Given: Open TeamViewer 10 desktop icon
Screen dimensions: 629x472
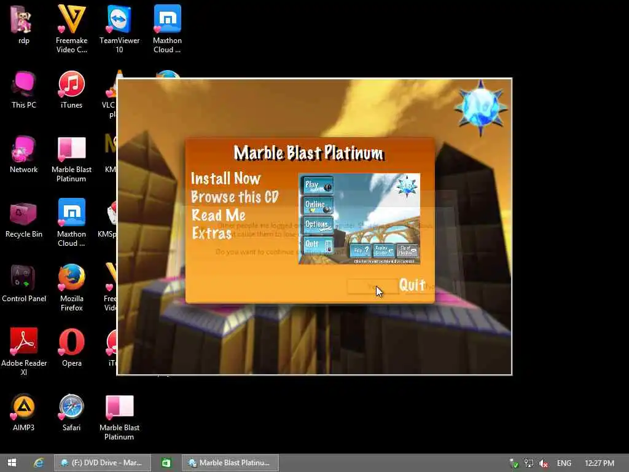Looking at the screenshot, I should 119,29.
